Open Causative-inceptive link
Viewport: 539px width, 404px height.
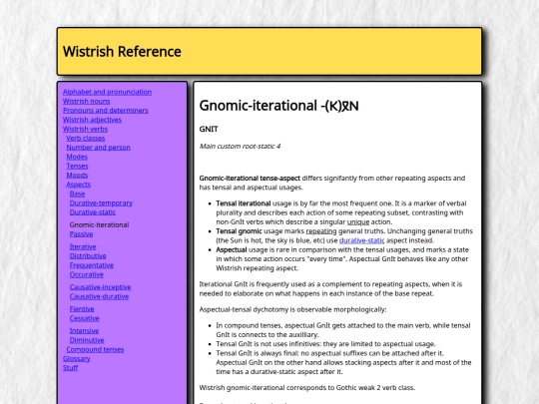(x=101, y=287)
